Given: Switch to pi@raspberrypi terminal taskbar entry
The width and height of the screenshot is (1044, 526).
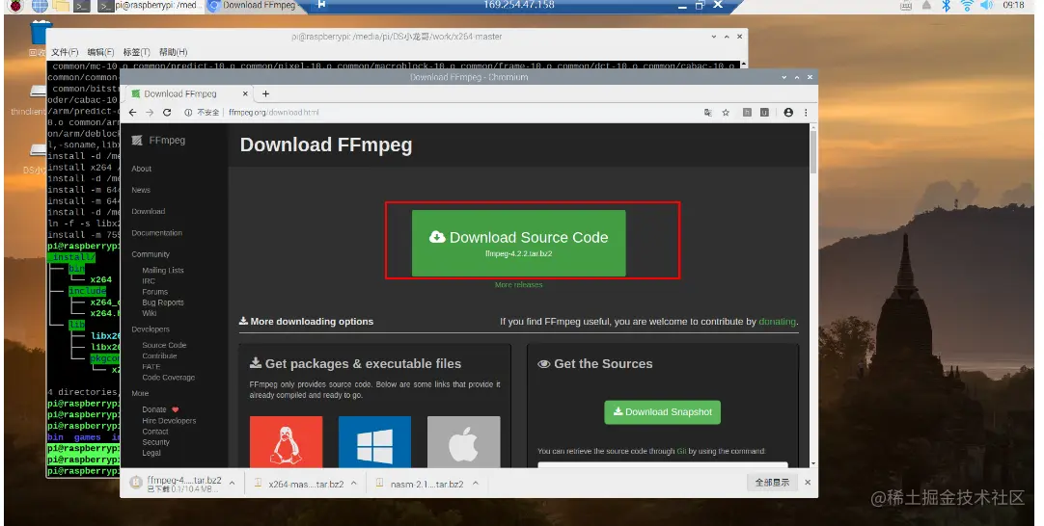Looking at the screenshot, I should (149, 6).
